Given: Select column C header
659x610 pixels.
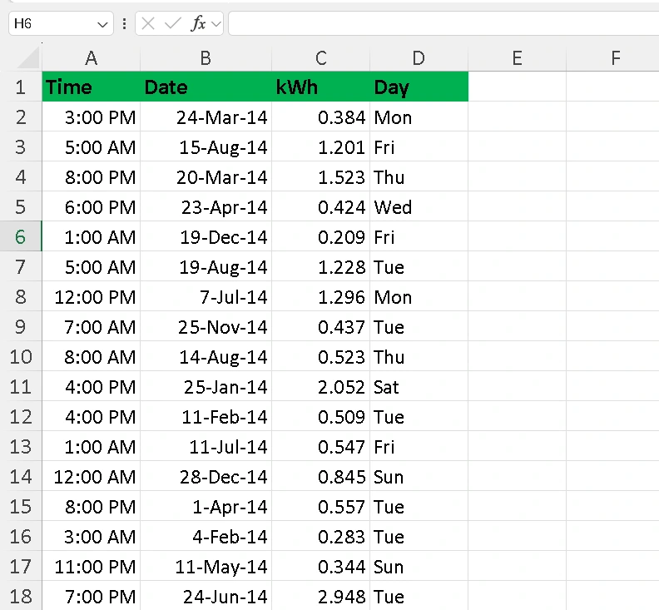Looking at the screenshot, I should pos(320,58).
